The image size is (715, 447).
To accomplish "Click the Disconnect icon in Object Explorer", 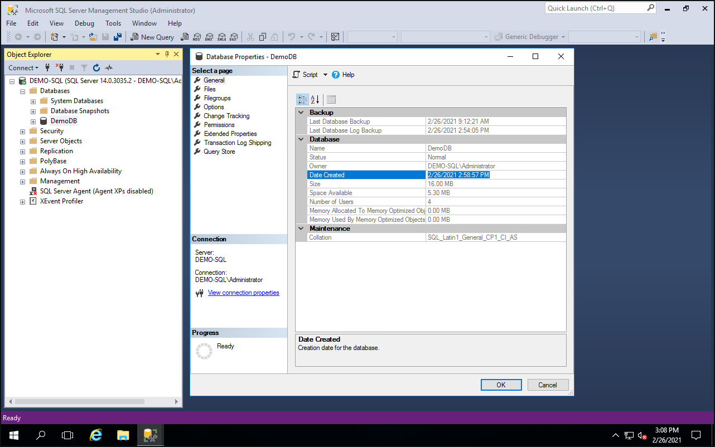I will 60,67.
